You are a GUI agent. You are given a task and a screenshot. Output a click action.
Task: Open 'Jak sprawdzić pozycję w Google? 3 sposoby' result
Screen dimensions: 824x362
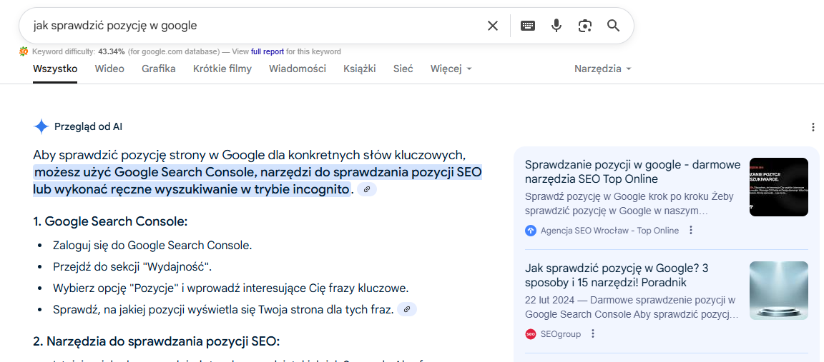617,276
